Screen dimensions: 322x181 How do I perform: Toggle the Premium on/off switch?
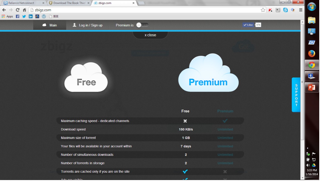tap(142, 25)
